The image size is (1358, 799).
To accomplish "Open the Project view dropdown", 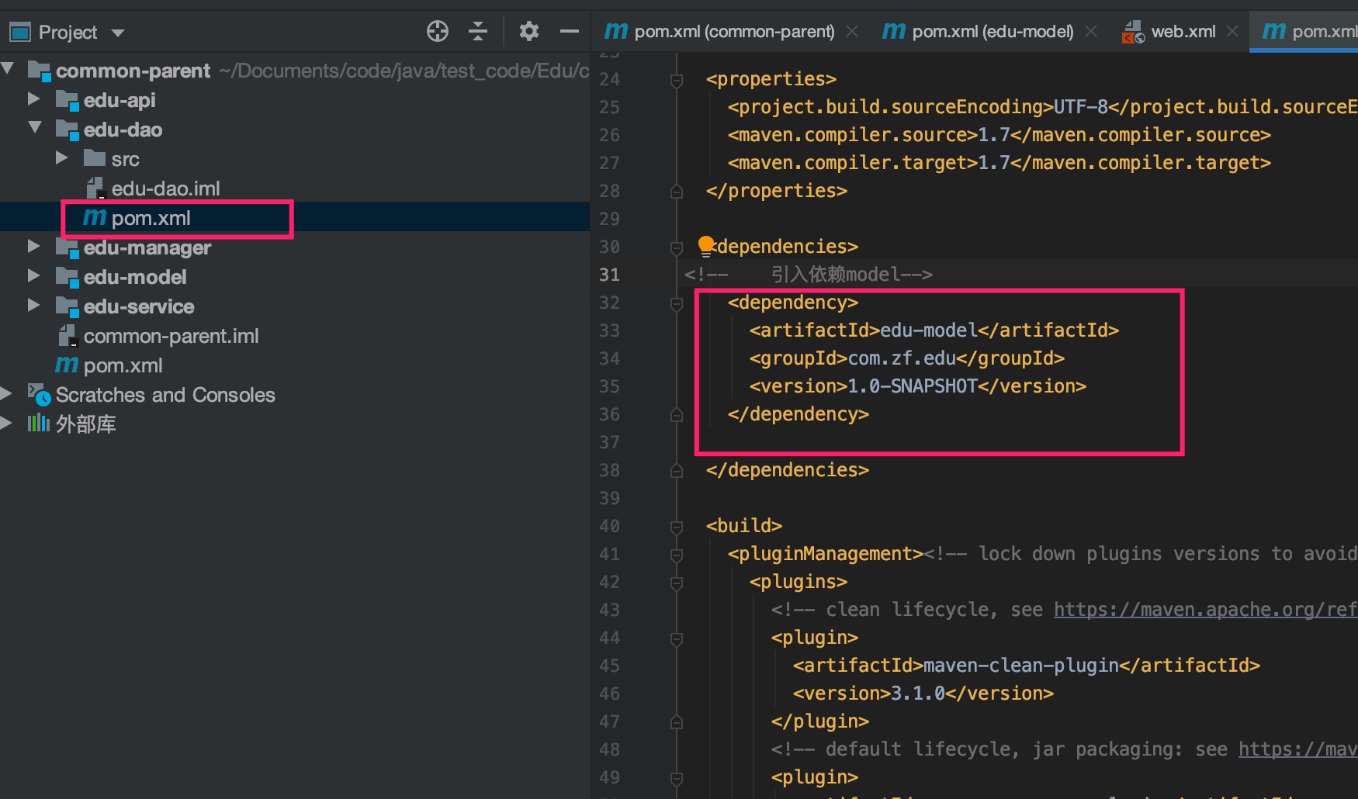I will click(118, 33).
